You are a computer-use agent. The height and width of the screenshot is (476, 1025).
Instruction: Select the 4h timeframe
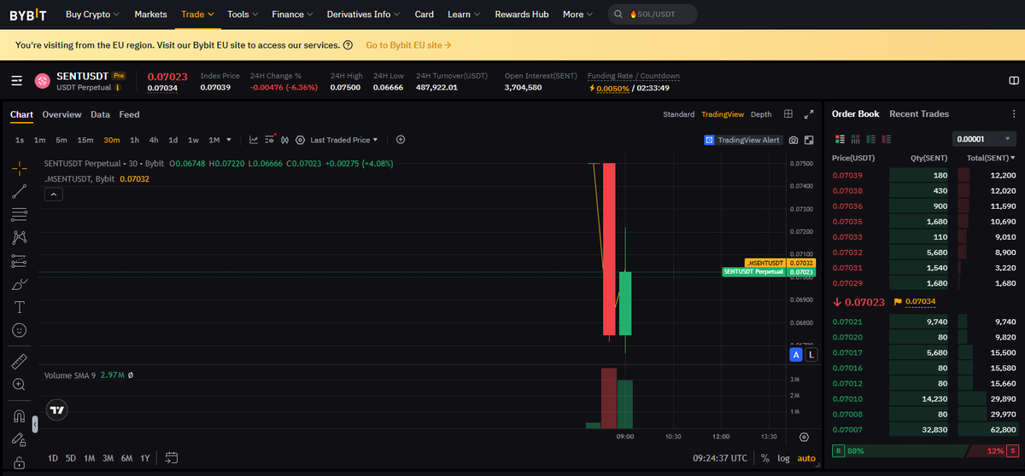[x=154, y=140]
